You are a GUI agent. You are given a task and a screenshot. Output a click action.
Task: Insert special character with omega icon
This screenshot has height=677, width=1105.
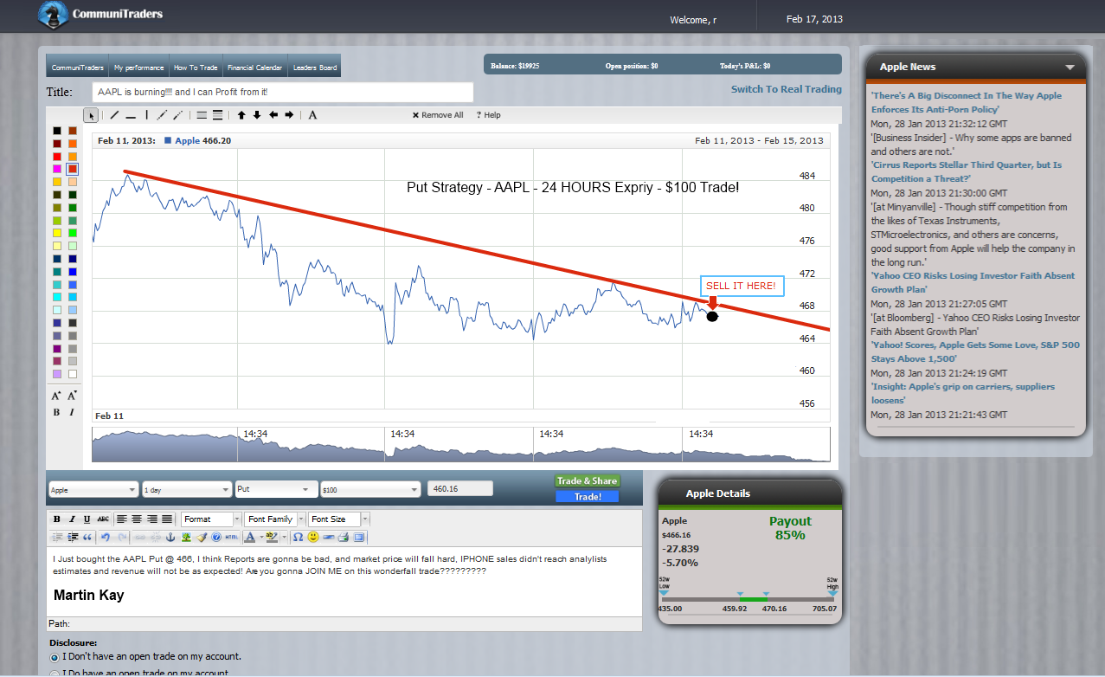(298, 537)
